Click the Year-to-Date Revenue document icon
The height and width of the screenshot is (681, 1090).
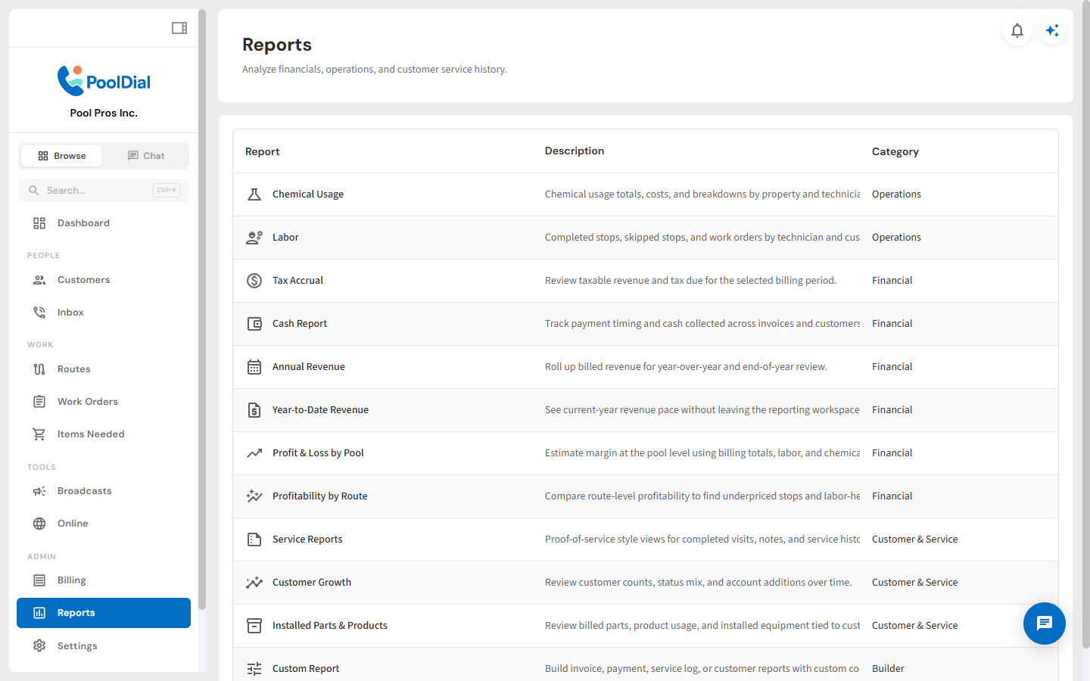pos(254,410)
